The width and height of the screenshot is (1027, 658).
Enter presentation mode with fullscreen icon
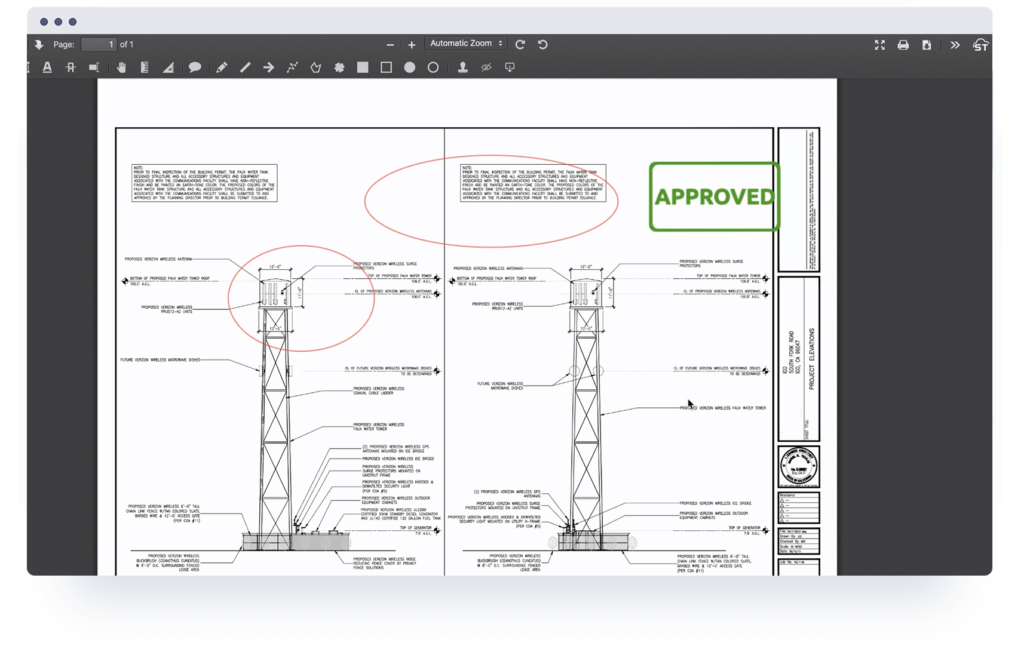click(x=879, y=45)
